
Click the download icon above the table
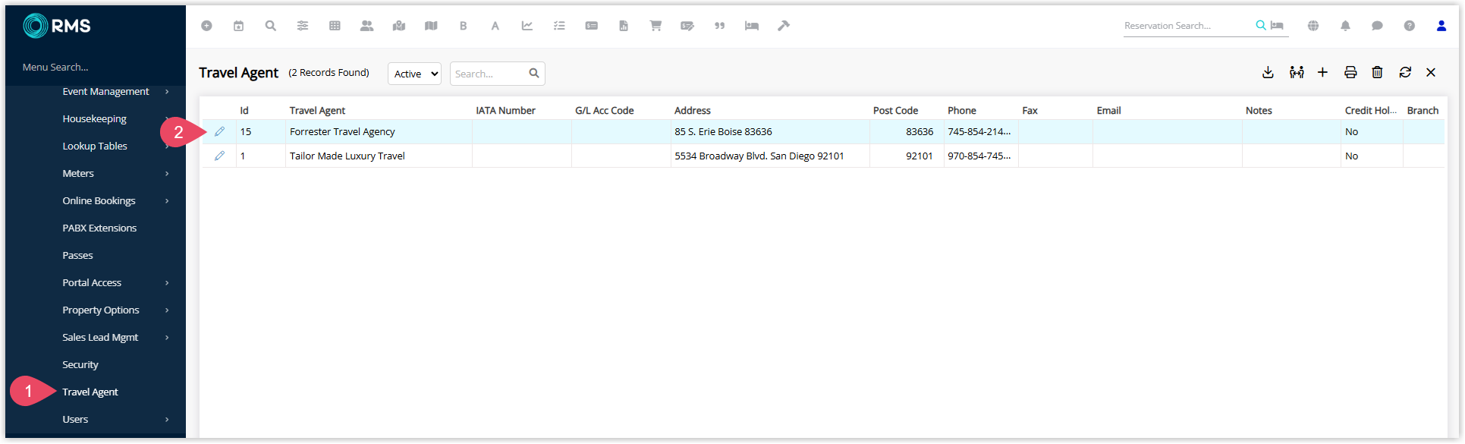[1268, 72]
